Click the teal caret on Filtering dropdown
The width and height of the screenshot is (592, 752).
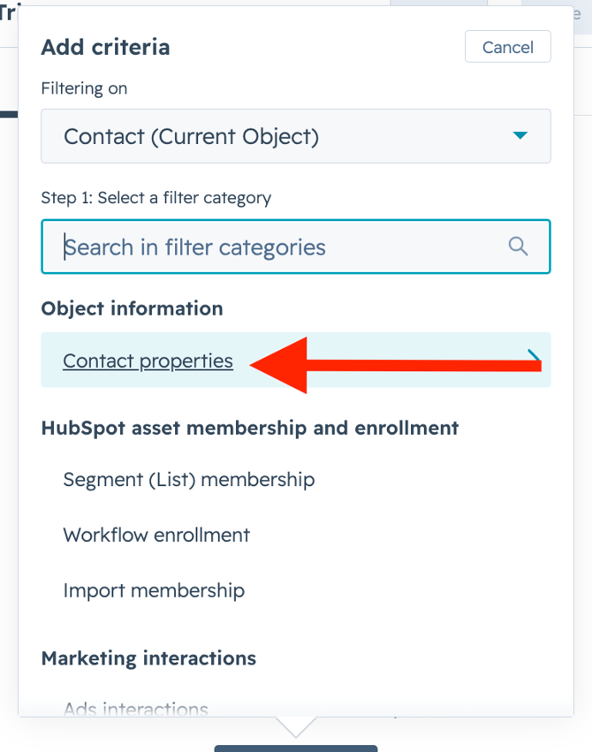[x=520, y=136]
